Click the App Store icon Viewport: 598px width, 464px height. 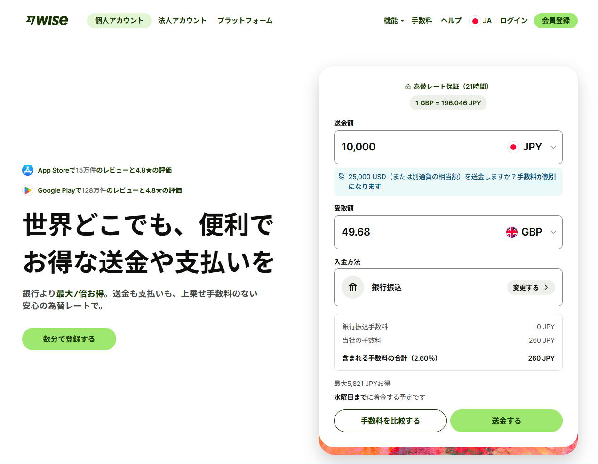tap(28, 170)
